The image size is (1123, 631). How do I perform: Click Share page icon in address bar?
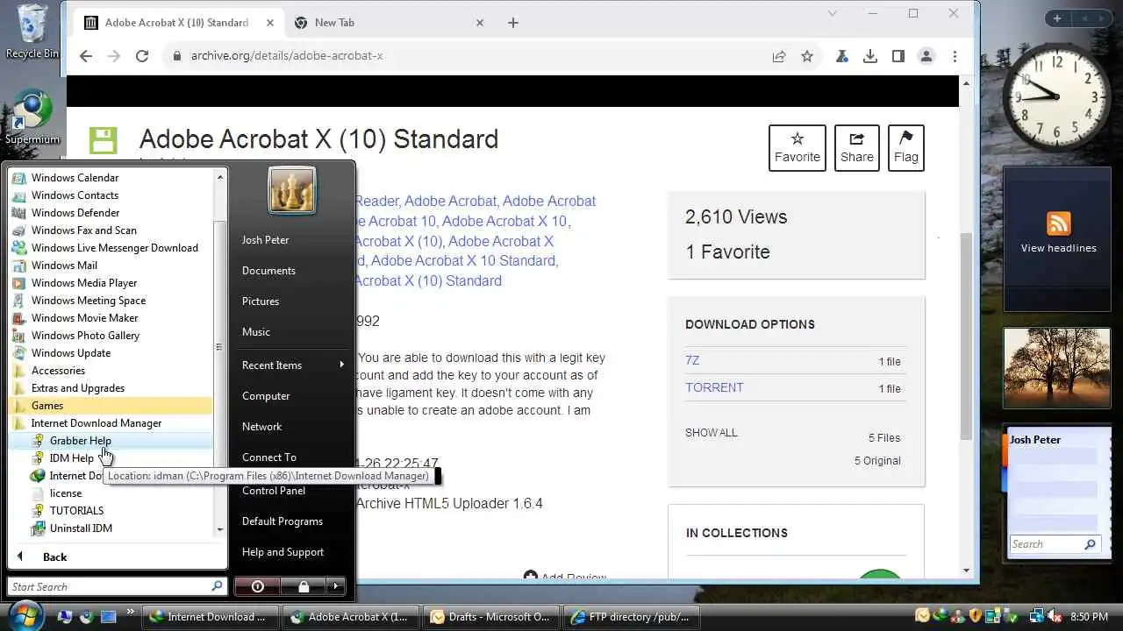click(779, 56)
